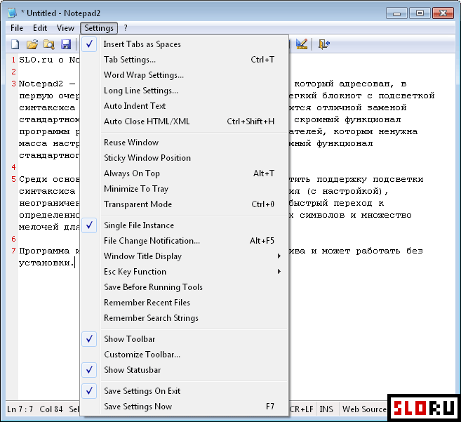Image resolution: width=461 pixels, height=422 pixels.
Task: Choose Save Settings Now
Action: [184, 407]
